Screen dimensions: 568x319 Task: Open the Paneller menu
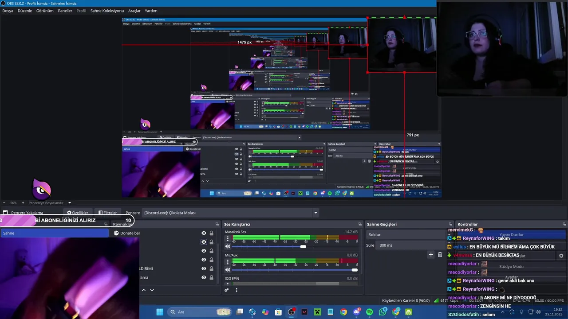pos(65,11)
